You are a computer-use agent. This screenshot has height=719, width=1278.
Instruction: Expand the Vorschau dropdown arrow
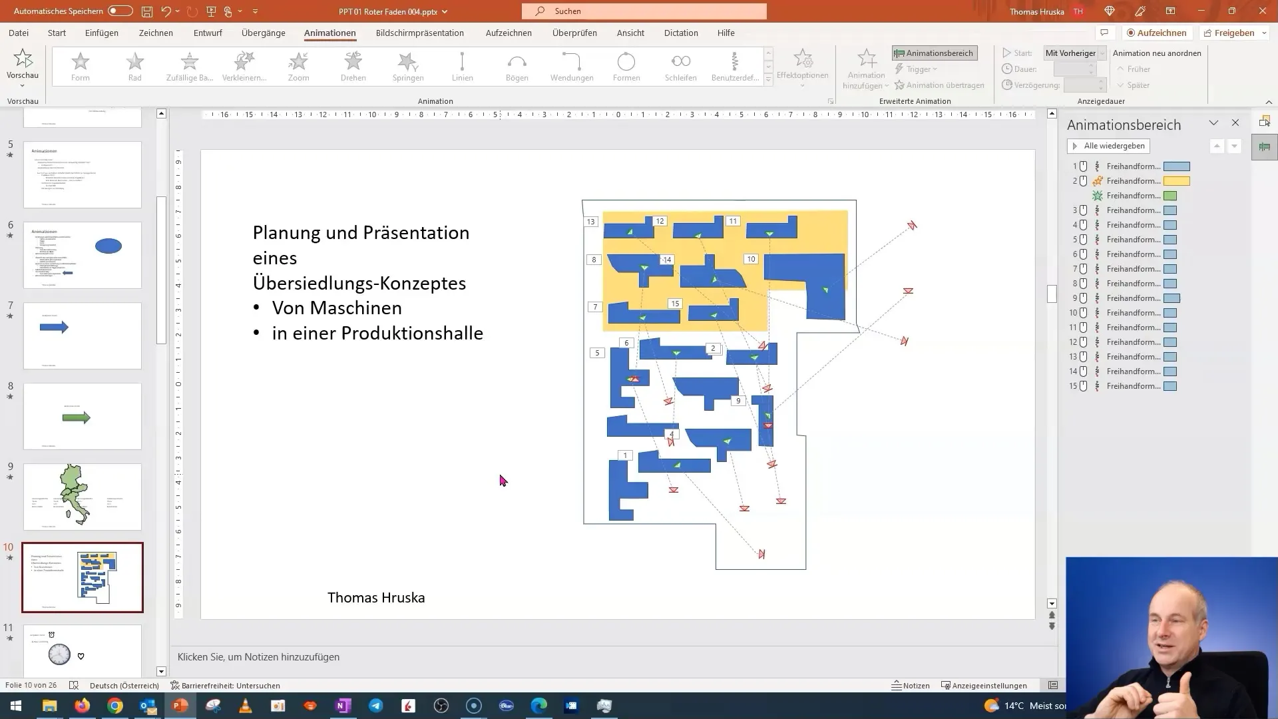(23, 86)
